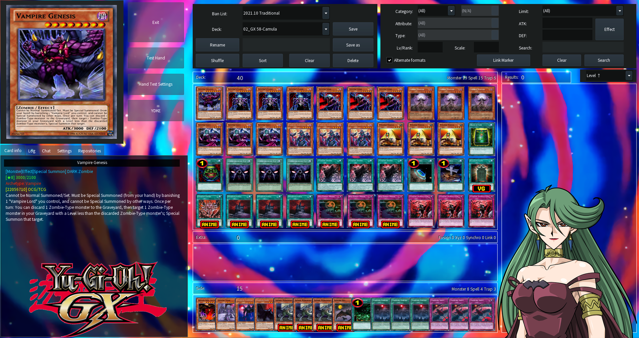
Task: Click the Save as button
Action: point(353,45)
